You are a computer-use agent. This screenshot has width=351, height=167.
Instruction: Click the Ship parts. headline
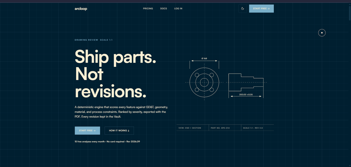coord(116,56)
